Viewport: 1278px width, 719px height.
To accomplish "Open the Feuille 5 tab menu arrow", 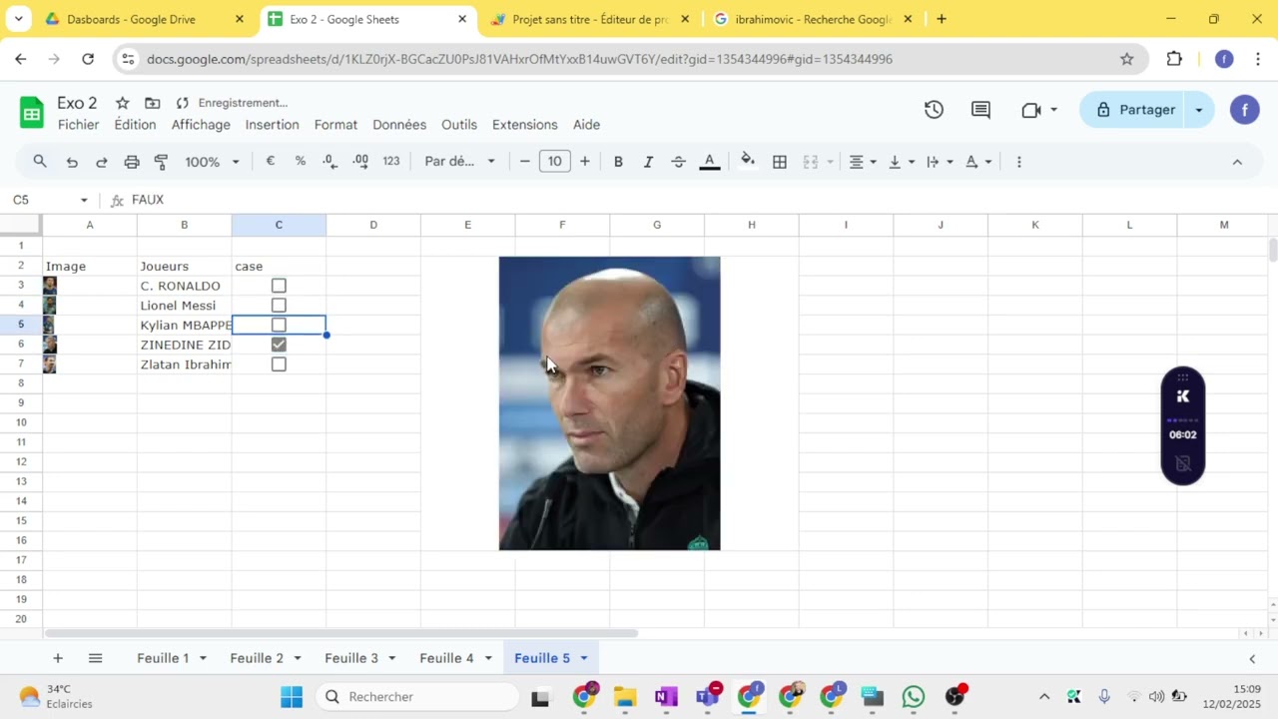I will [x=584, y=658].
